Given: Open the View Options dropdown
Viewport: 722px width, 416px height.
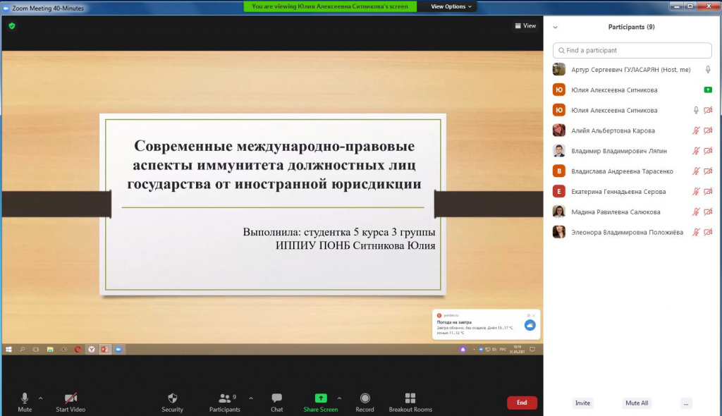Looking at the screenshot, I should point(451,6).
